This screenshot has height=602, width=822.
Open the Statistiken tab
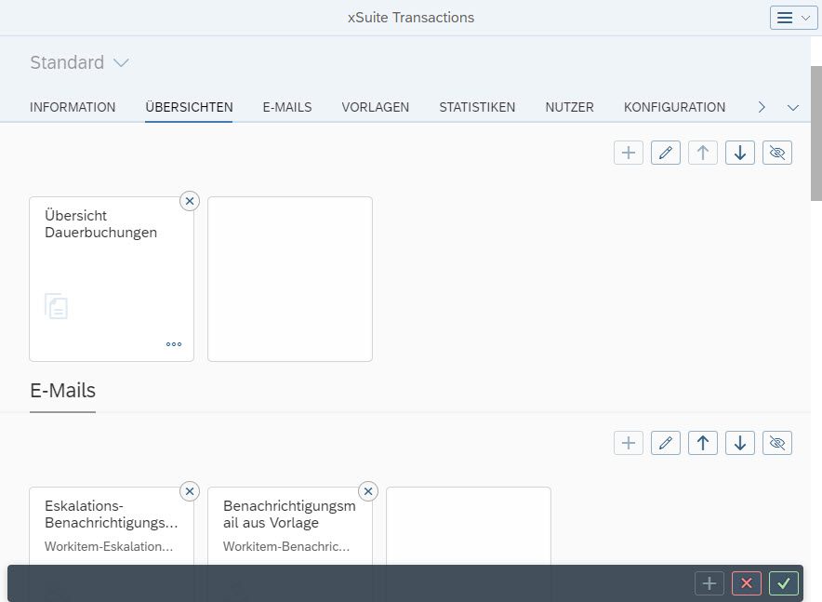coord(477,107)
